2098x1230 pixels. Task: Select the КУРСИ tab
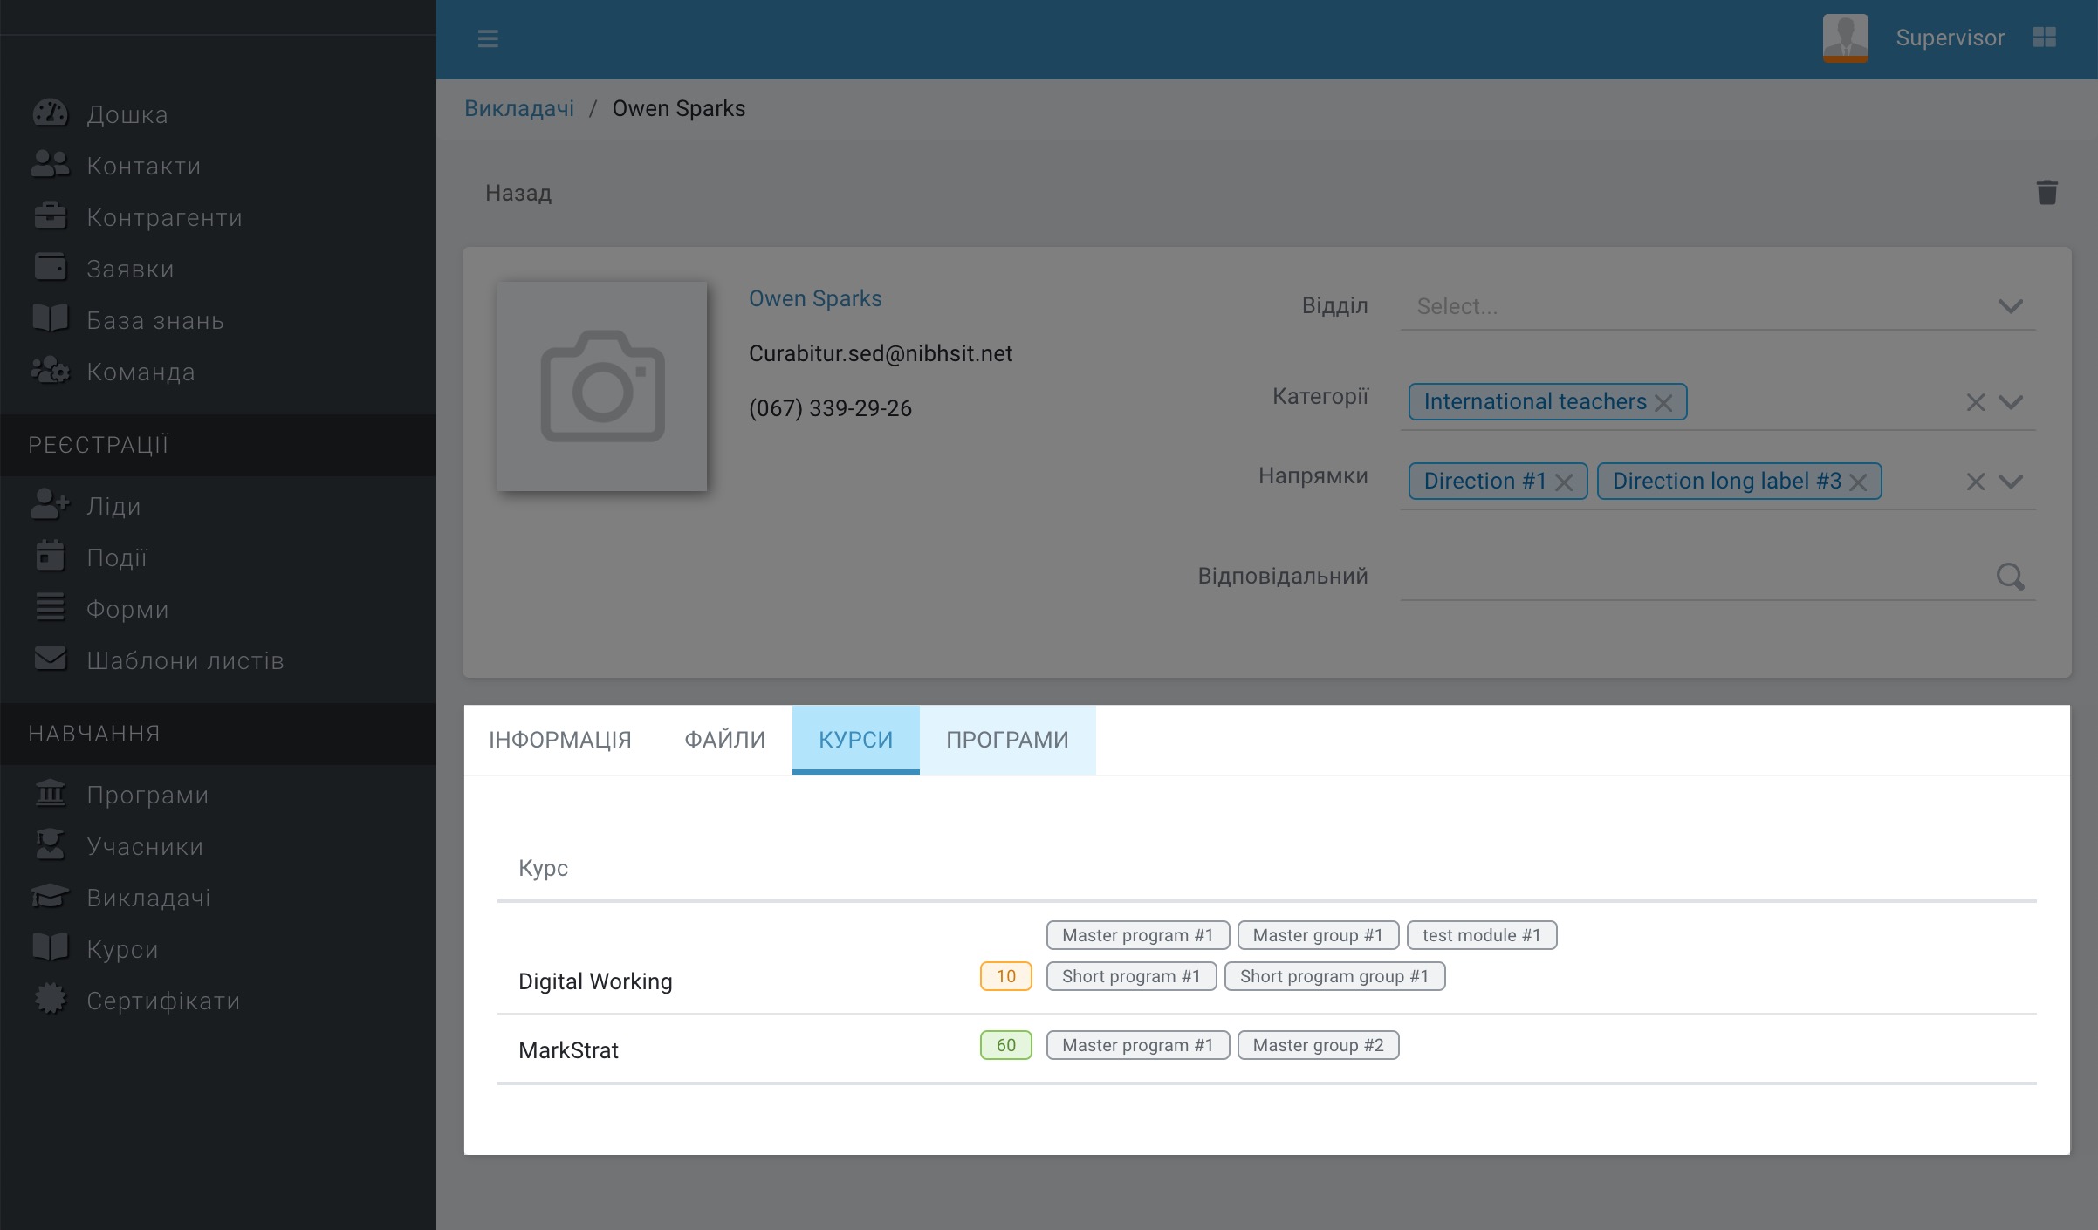[856, 740]
